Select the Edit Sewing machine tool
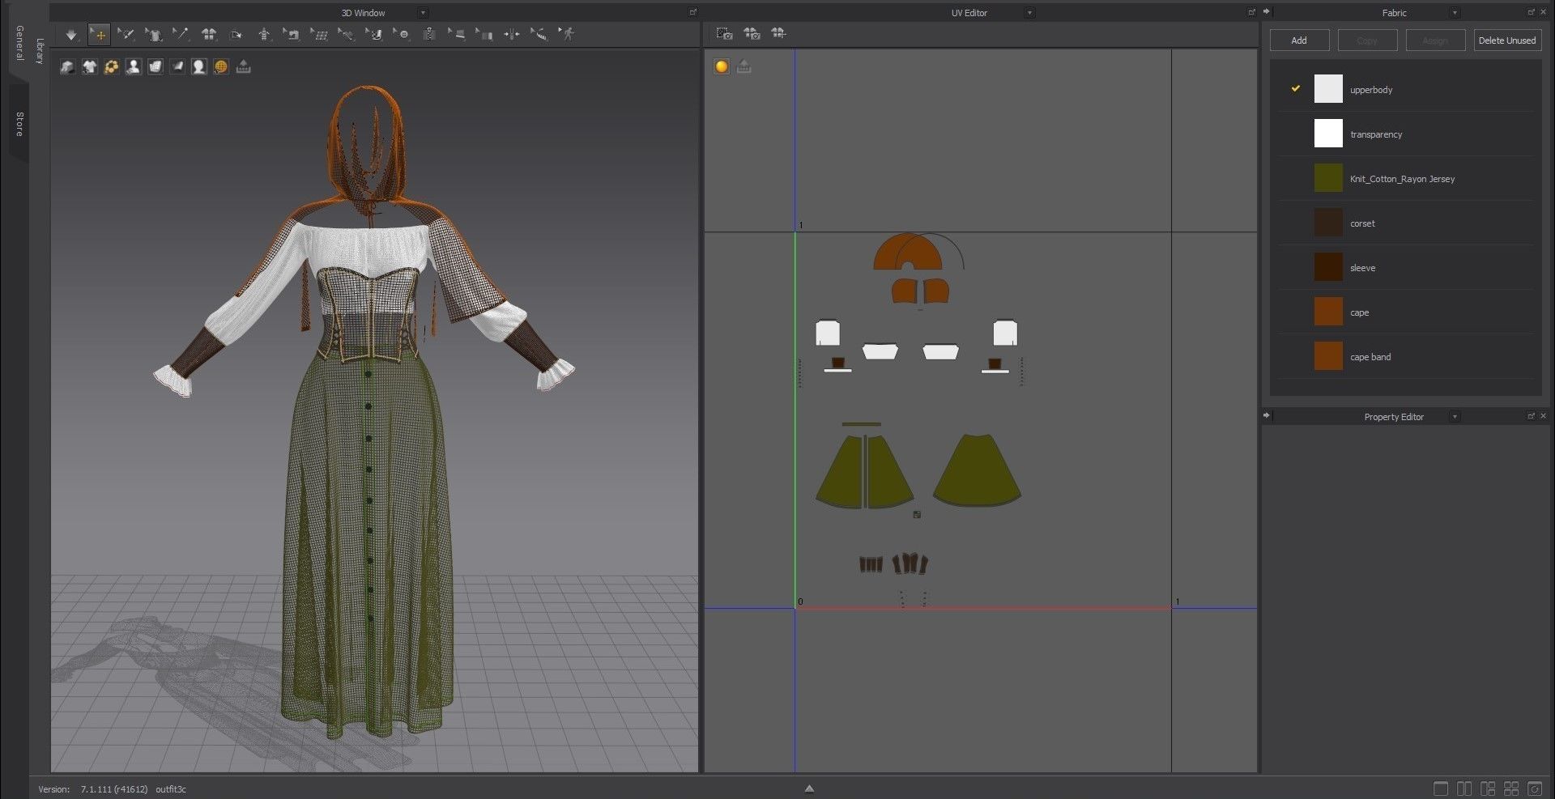Viewport: 1555px width, 799px height. pyautogui.click(x=292, y=34)
